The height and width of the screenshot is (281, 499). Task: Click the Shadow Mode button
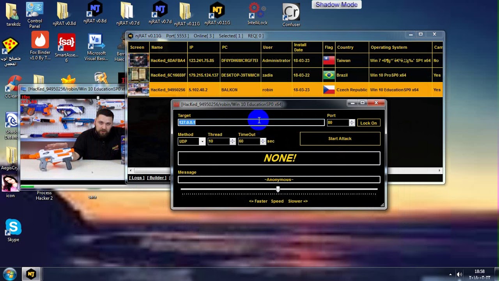pos(337,5)
